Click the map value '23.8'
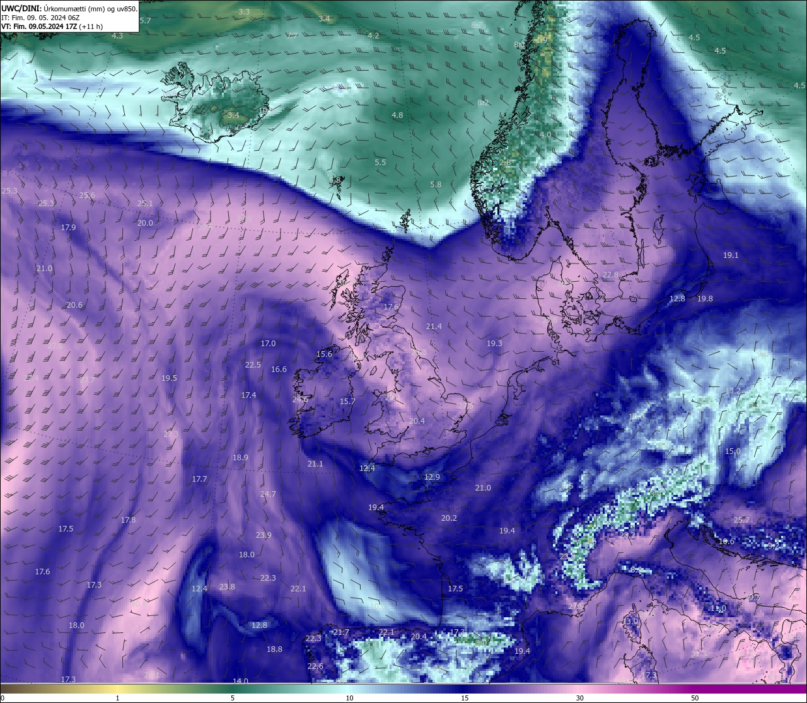 point(227,587)
